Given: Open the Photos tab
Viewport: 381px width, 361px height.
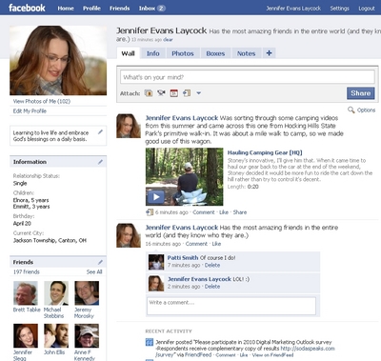Looking at the screenshot, I should pyautogui.click(x=183, y=53).
